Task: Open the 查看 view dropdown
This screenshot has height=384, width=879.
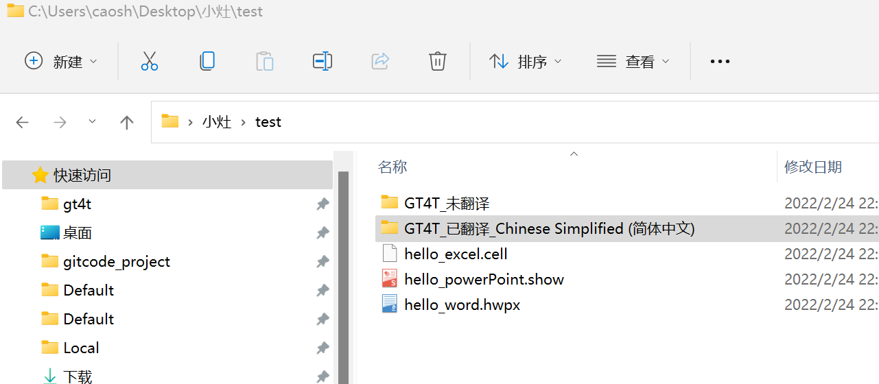Action: [x=633, y=61]
